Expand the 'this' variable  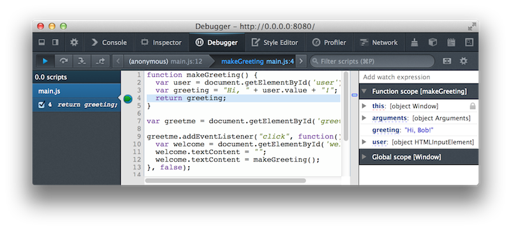[x=365, y=106]
